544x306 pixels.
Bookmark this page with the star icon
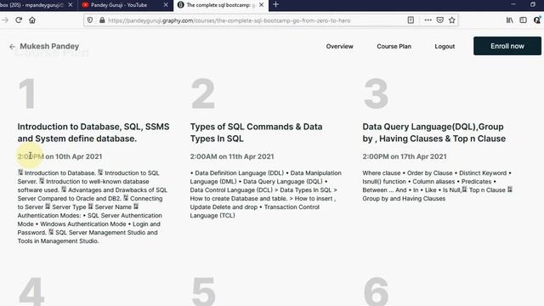coord(451,20)
